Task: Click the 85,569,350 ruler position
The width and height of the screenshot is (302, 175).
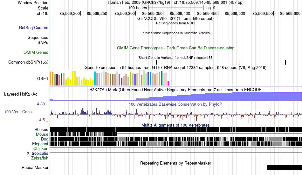Action: coord(152,13)
